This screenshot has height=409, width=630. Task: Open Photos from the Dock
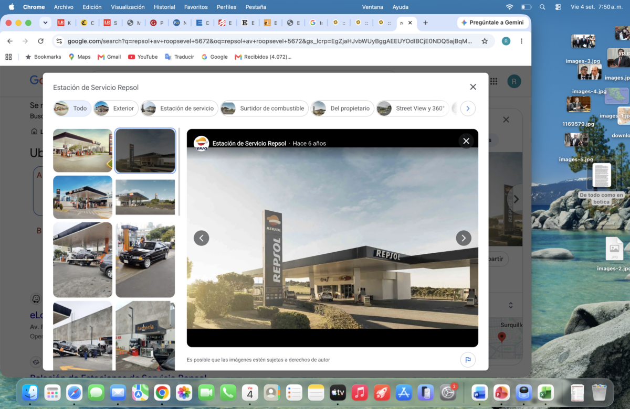[184, 392]
